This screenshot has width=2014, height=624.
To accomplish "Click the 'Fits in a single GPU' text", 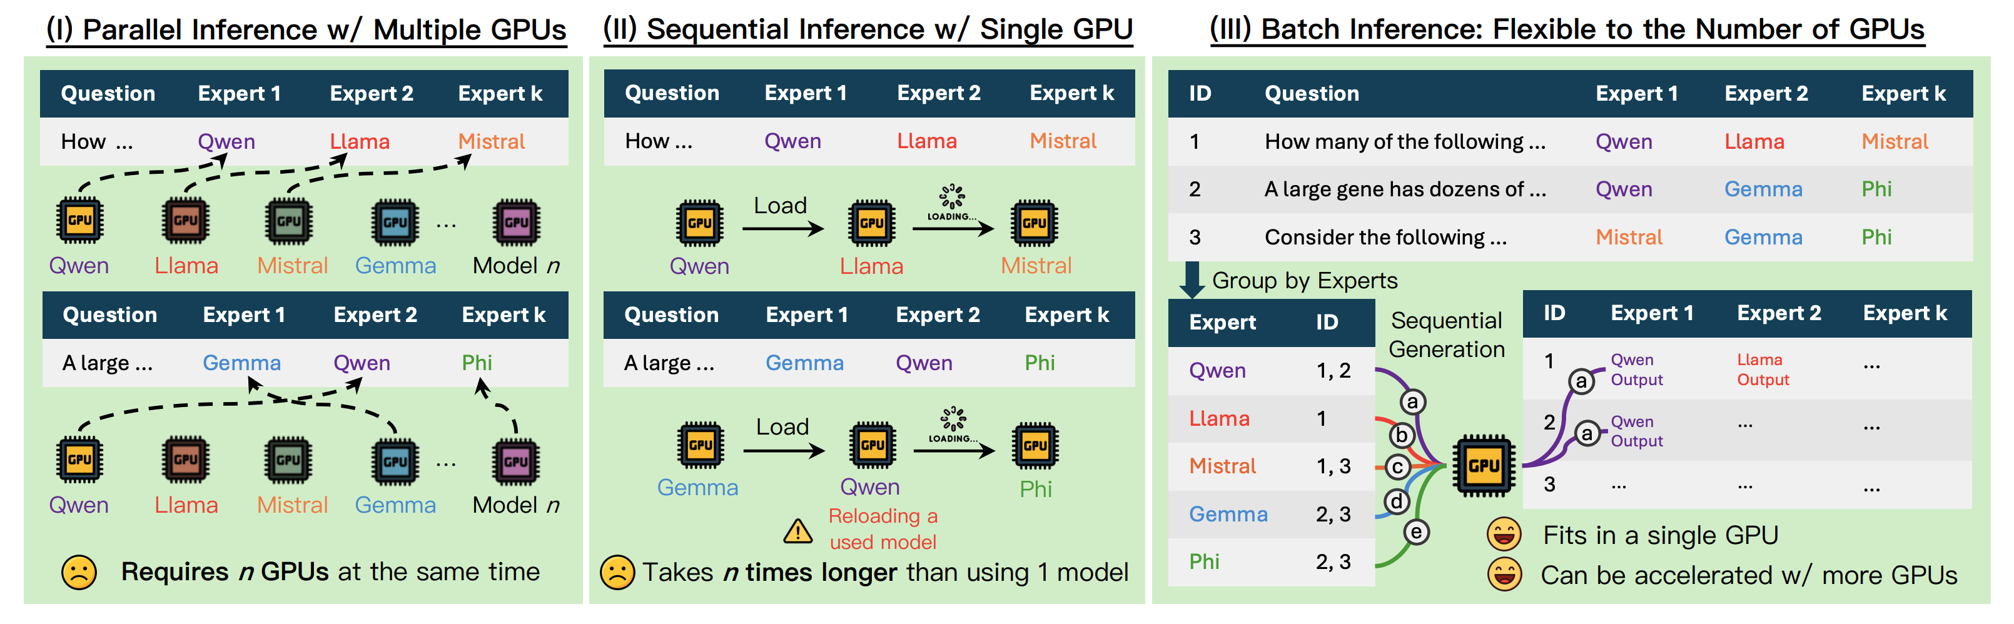I will [1661, 536].
